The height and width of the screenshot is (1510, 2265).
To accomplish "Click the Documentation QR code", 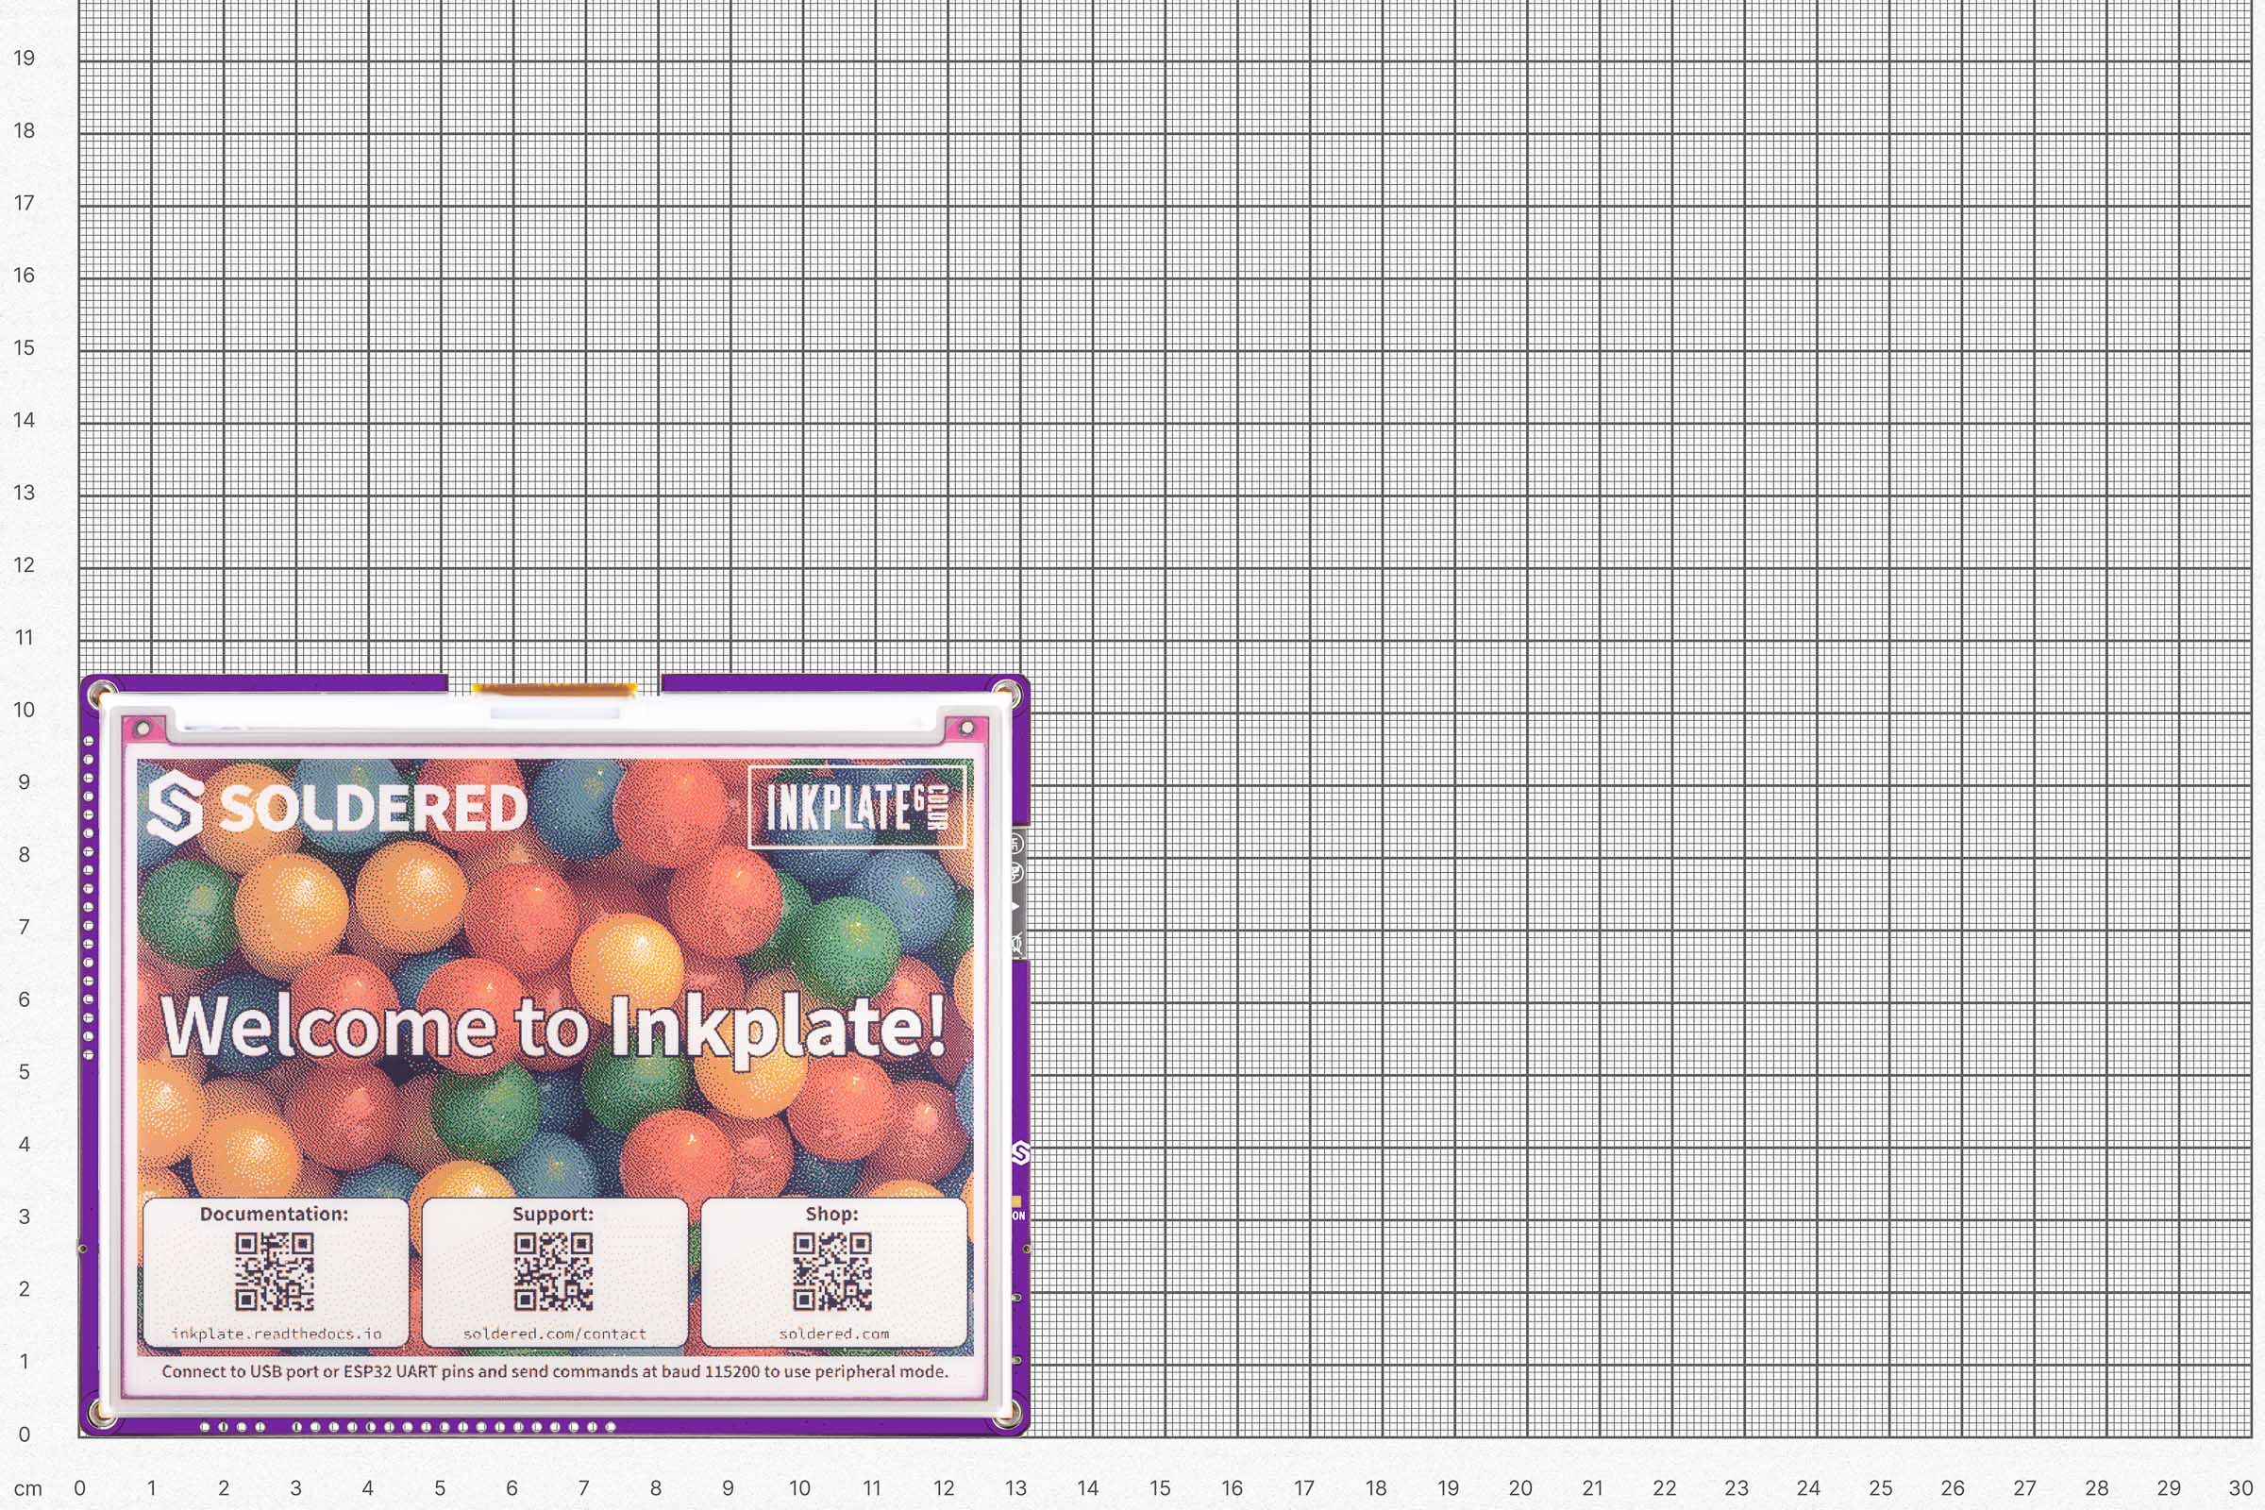I will 275,1271.
